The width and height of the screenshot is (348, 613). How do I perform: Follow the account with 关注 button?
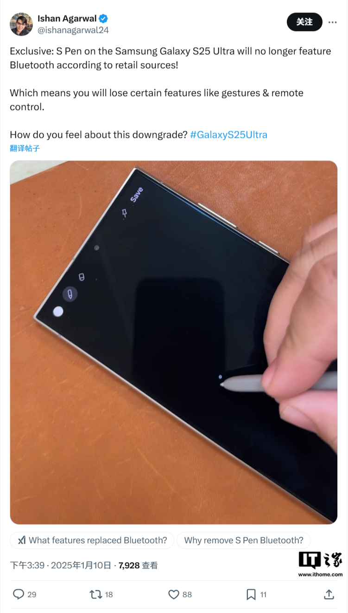[x=304, y=22]
